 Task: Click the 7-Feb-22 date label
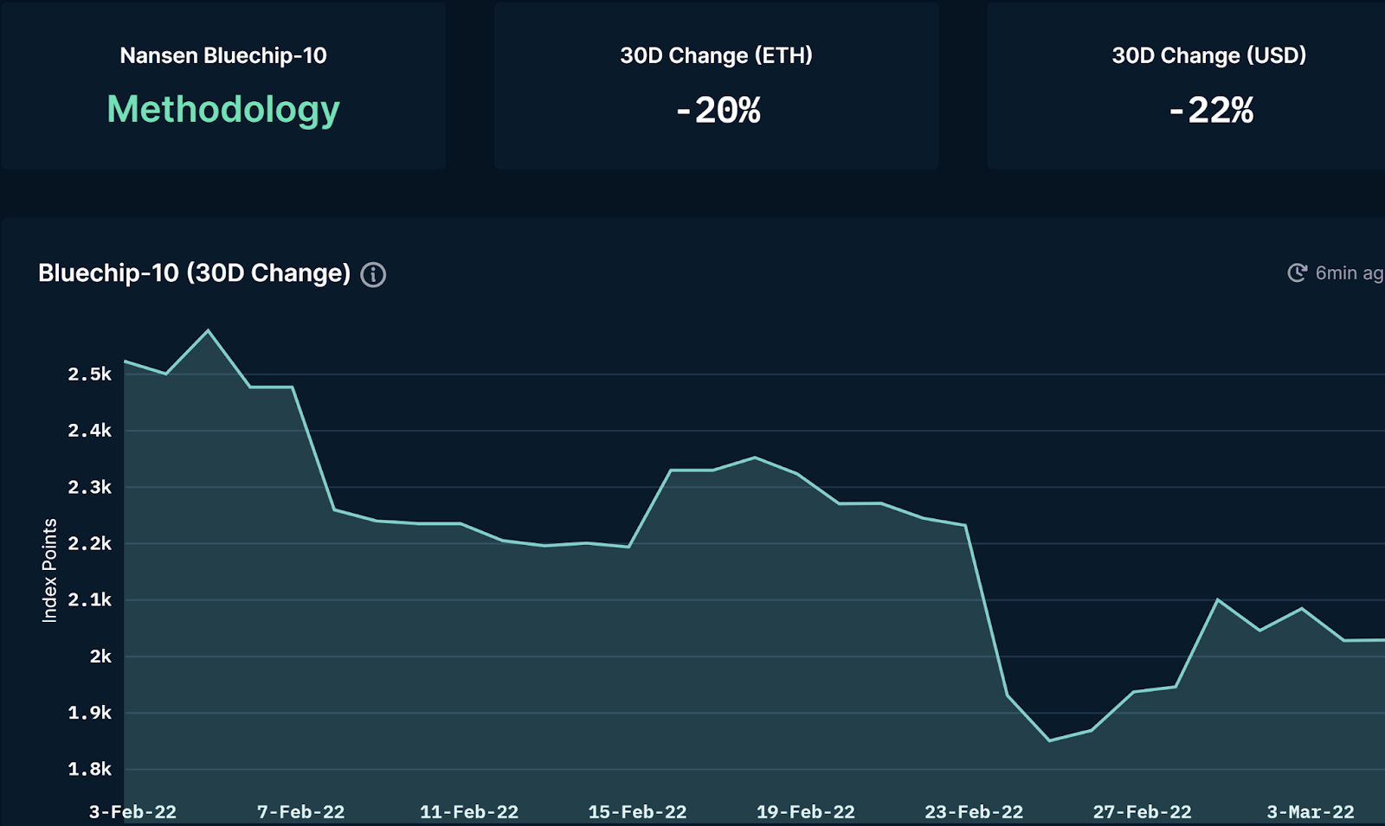click(300, 812)
